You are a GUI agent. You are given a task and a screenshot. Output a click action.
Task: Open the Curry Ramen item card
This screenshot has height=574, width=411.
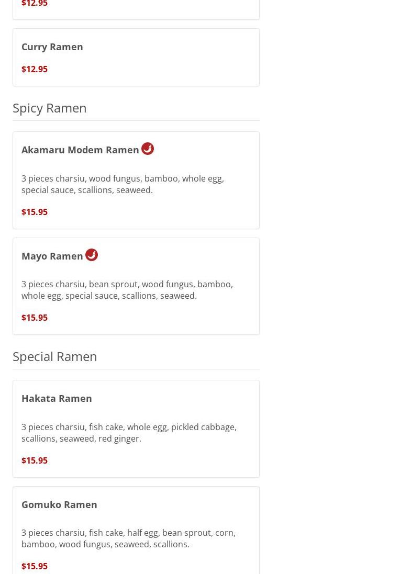[136, 58]
